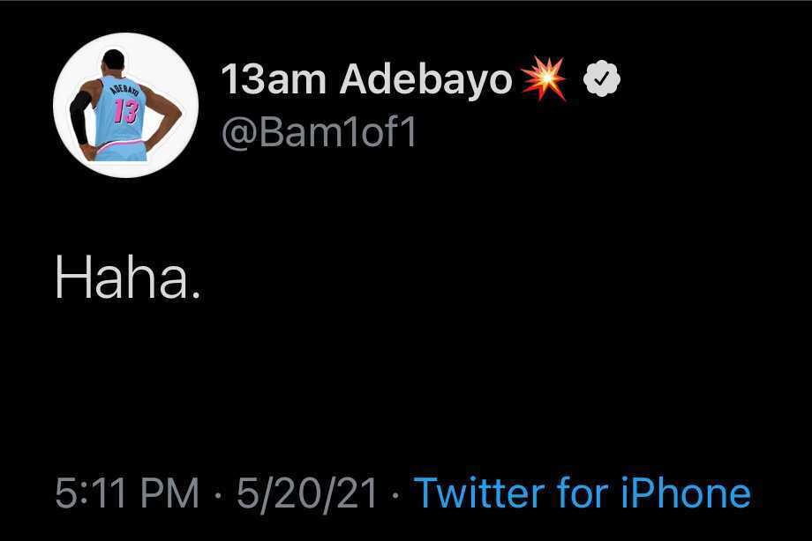
Task: Click "Adebayo" in the display name
Action: [425, 81]
